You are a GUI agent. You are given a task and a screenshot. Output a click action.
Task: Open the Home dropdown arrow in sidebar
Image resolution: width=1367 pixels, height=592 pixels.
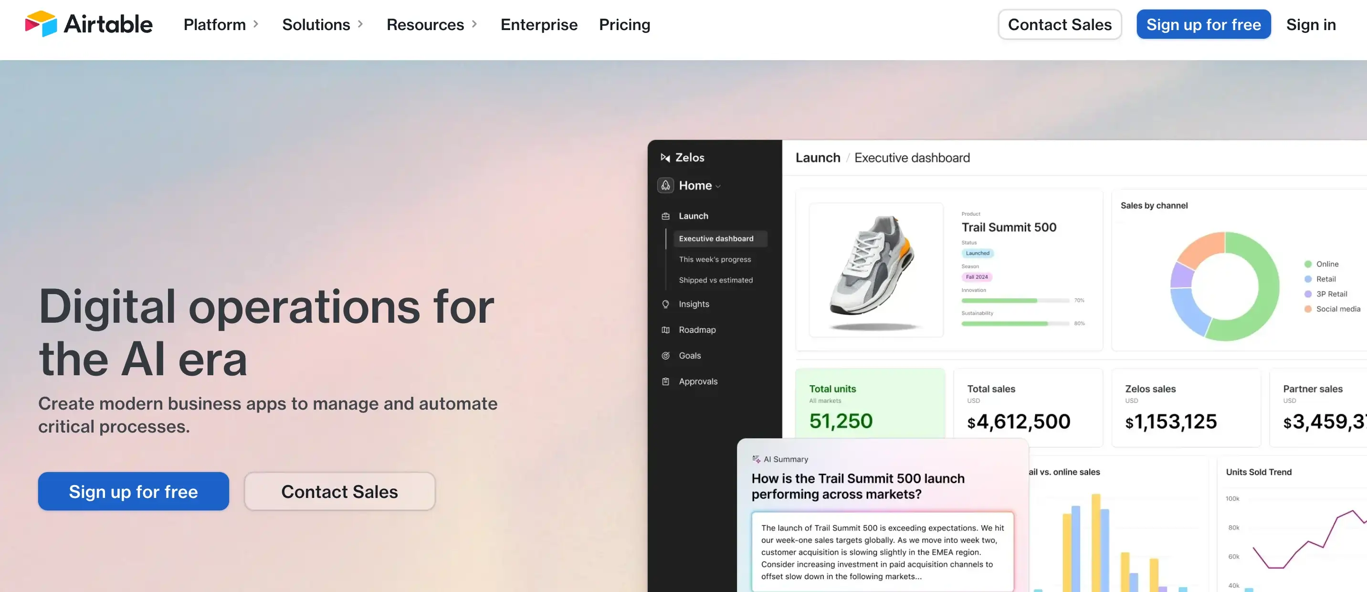[718, 186]
